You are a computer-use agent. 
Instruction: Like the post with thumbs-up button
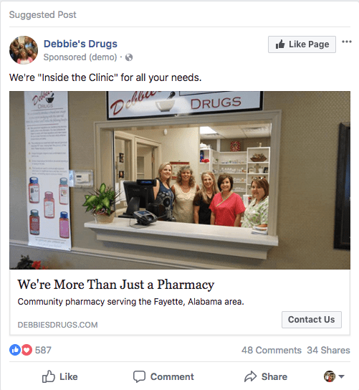pos(60,376)
